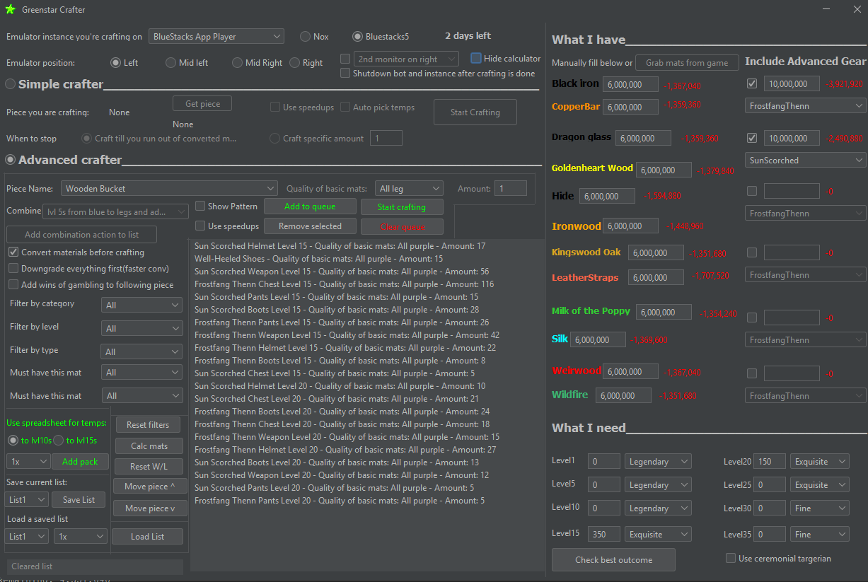Click the Grab mats from game button
Viewport: 868px width, 582px height.
coord(687,62)
